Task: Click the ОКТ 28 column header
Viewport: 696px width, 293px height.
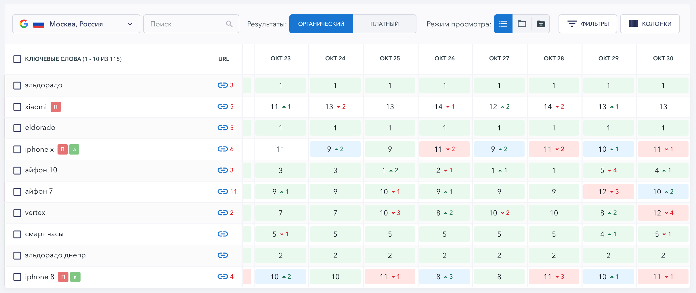Action: click(x=554, y=58)
